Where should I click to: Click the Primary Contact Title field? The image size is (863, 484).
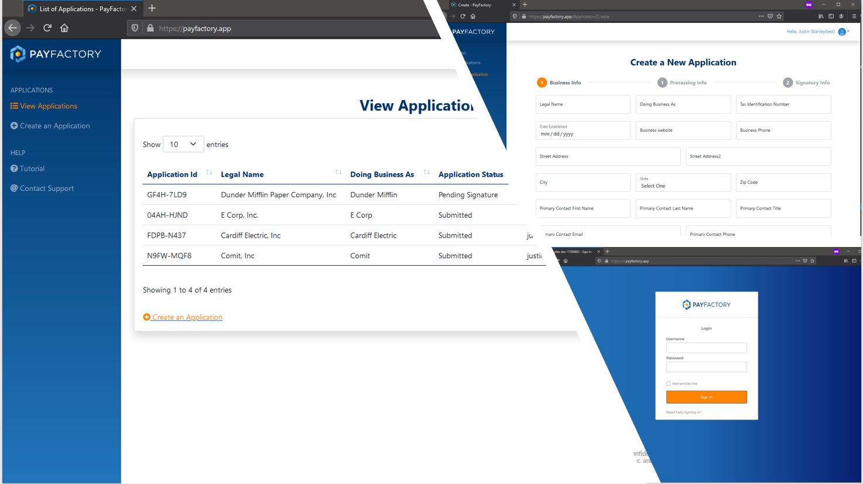coord(783,208)
